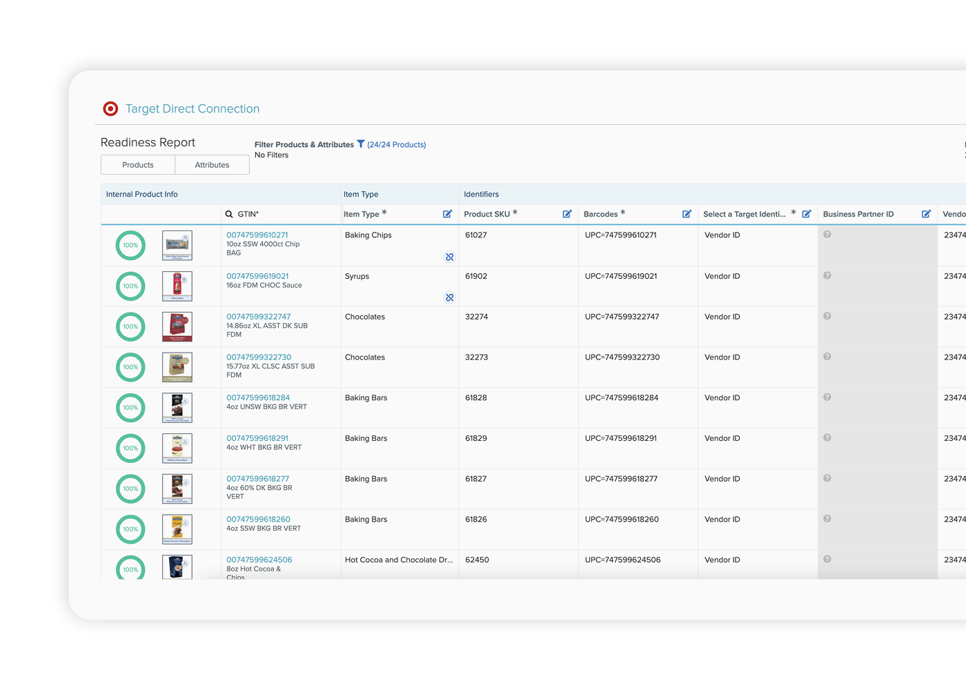Screen dimensions: 966x690
Task: Click 100% readiness ring for 4oz WHT BKG BR
Action: point(130,448)
